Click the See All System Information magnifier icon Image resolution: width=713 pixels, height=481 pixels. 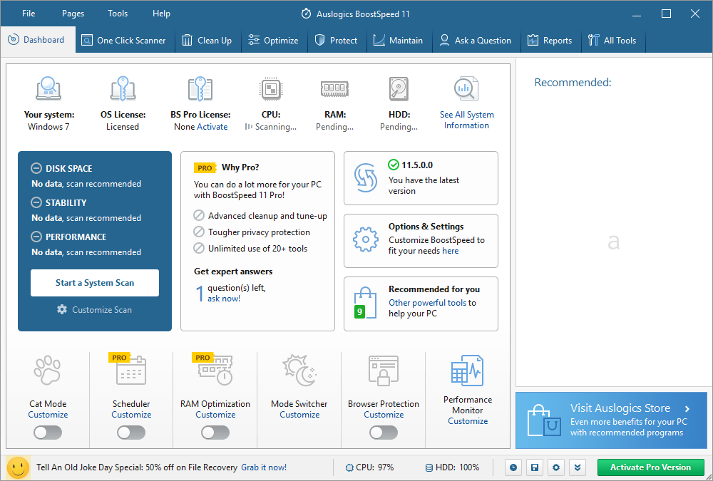click(466, 88)
